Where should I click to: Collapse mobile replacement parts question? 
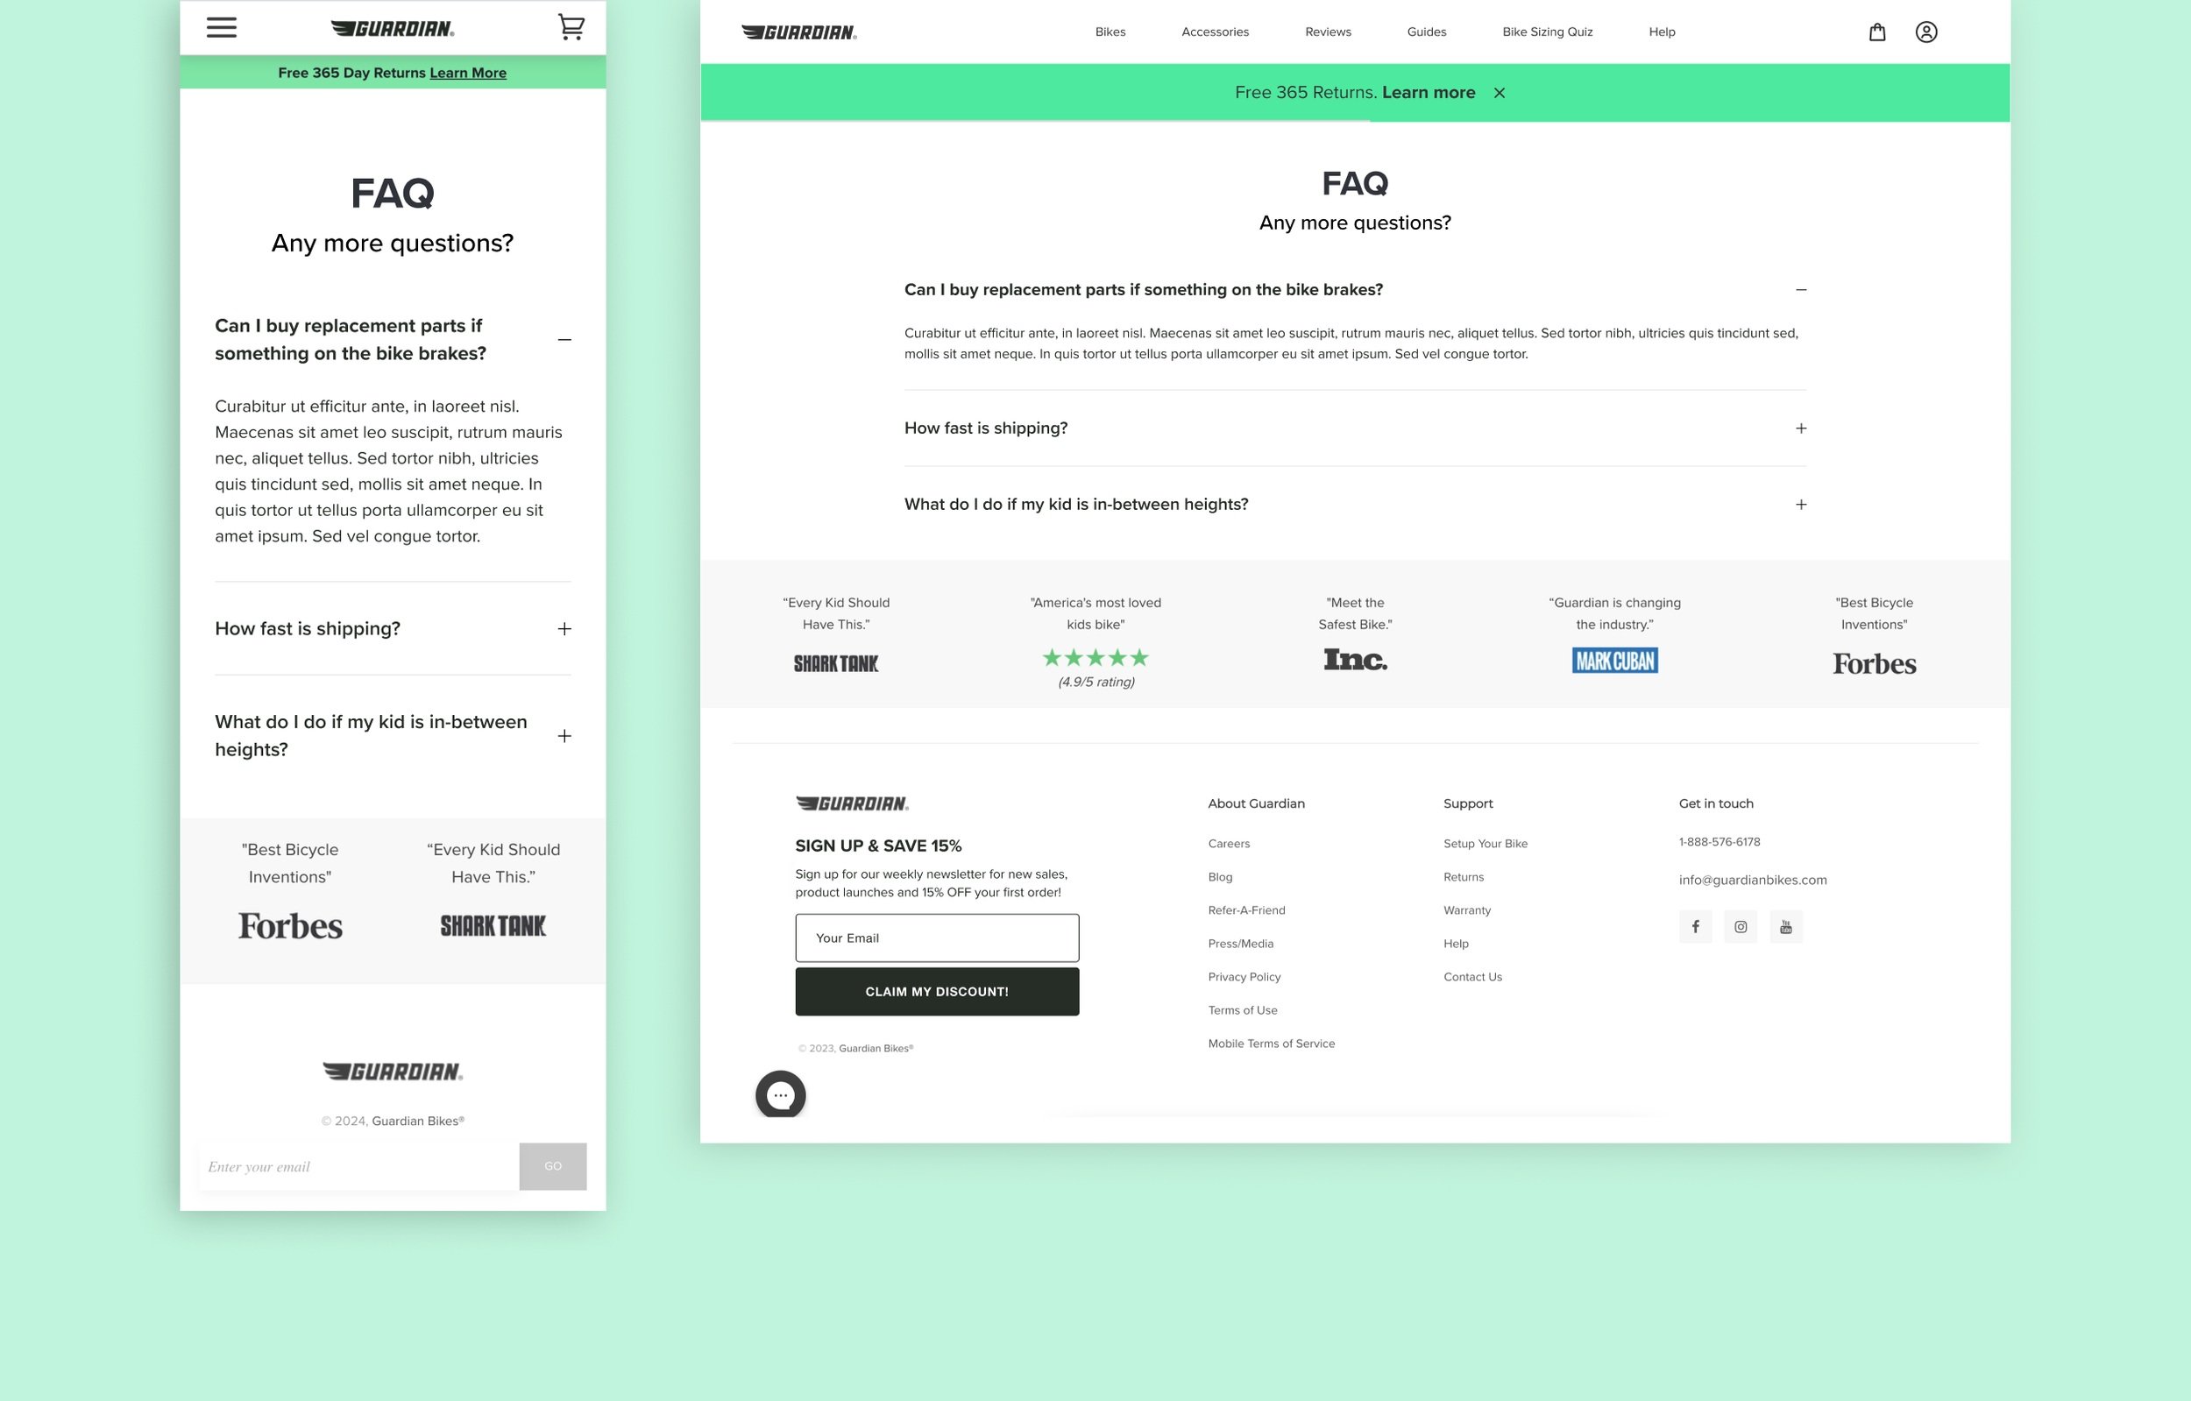click(564, 339)
